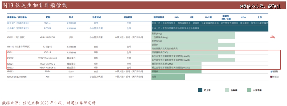The image size is (287, 106).
Task: Click the 形式 column header
Action: [71, 17]
